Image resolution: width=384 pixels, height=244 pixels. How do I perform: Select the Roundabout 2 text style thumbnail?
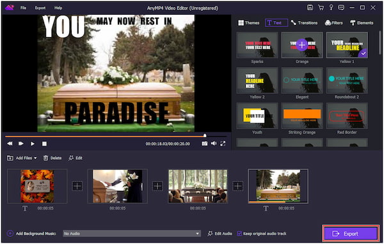tap(347, 80)
